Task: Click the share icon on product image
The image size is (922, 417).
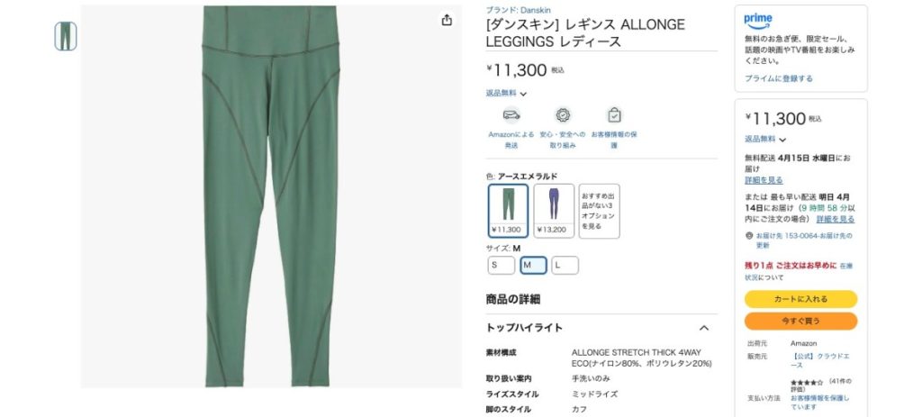Action: [x=447, y=20]
